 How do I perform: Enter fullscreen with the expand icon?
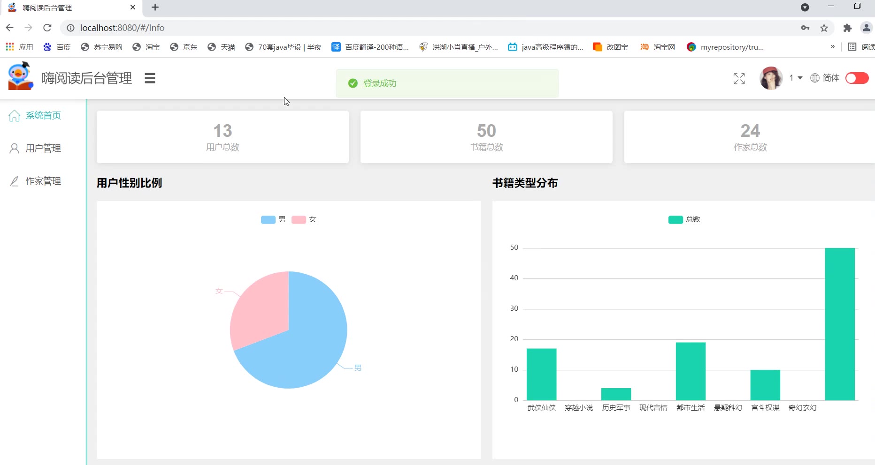(x=739, y=79)
